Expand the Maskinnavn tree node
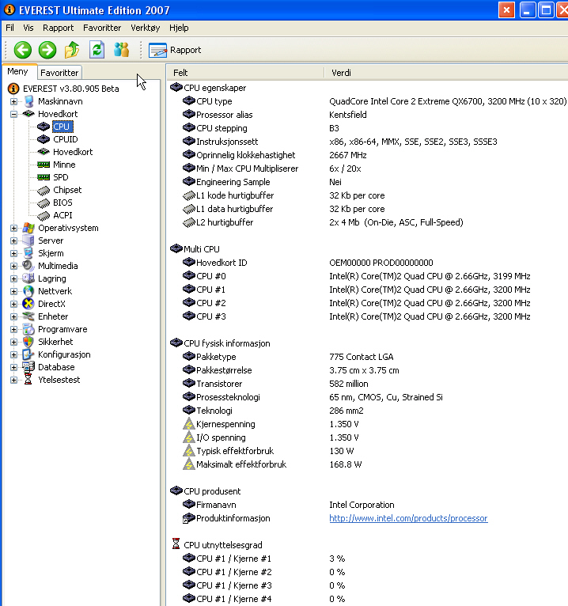This screenshot has height=606, width=568. [x=14, y=101]
